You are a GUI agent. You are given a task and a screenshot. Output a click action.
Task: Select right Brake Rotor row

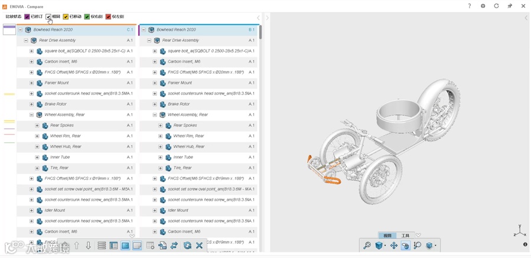[198, 104]
